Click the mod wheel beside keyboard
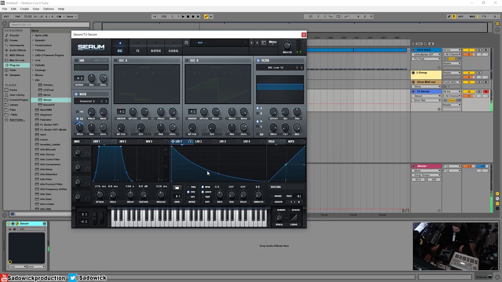Image resolution: width=502 pixels, height=282 pixels. click(102, 218)
